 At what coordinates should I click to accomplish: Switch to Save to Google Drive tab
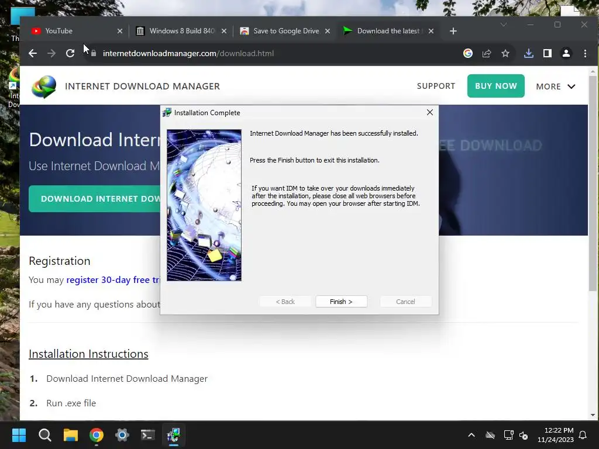tap(286, 31)
